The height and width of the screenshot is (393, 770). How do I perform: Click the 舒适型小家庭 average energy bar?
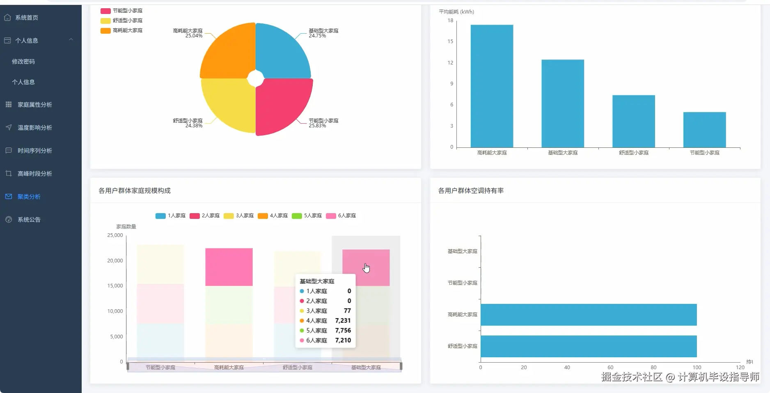[x=634, y=121]
